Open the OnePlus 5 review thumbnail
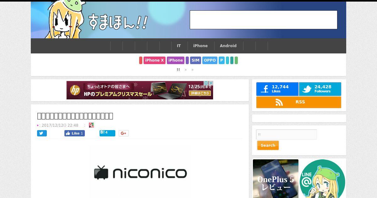This screenshot has height=198, width=377. coord(276,179)
